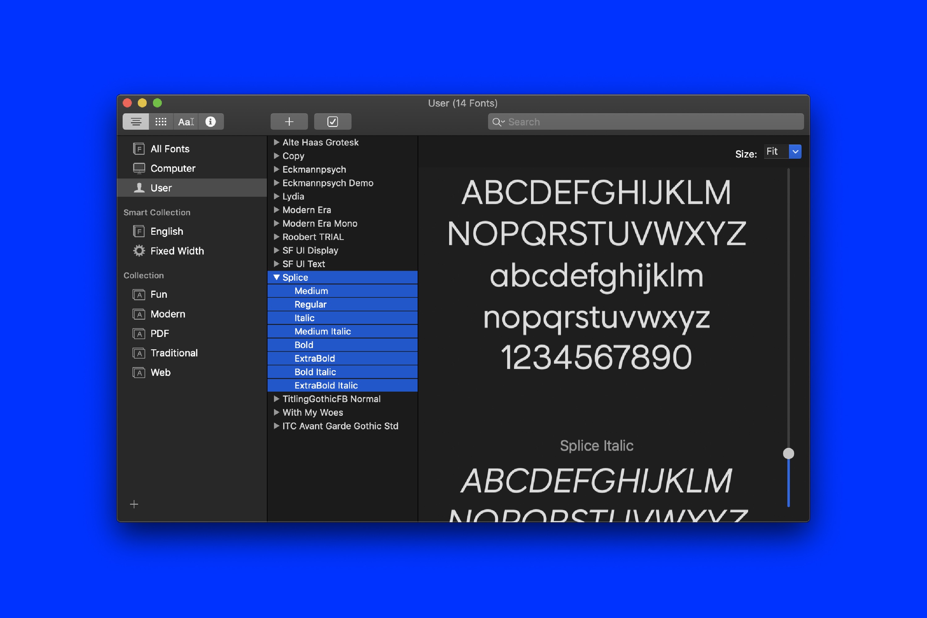This screenshot has width=927, height=618.
Task: Switch to custom text preview icon
Action: click(x=186, y=122)
